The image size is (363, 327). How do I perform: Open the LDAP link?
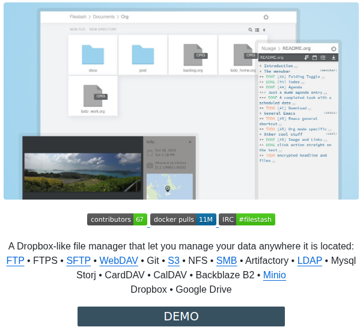click(310, 261)
